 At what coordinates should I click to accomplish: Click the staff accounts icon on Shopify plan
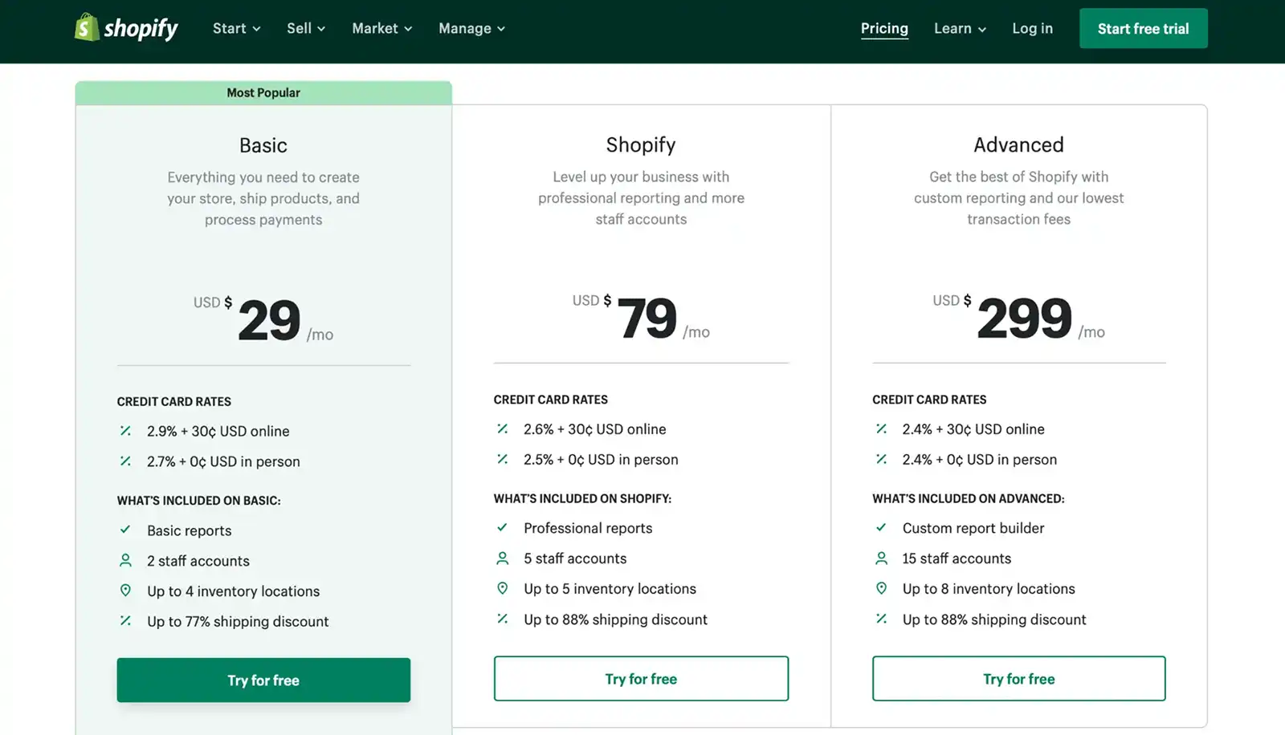[503, 558]
